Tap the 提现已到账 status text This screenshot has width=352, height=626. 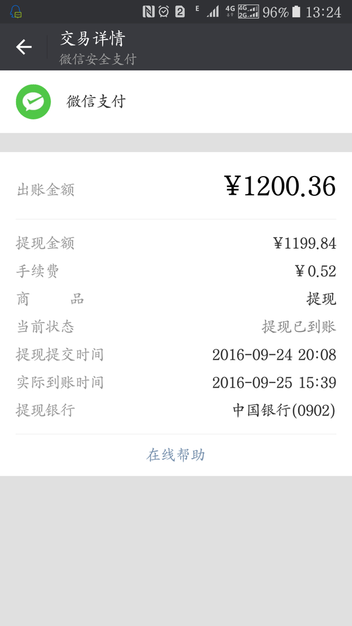pos(299,326)
